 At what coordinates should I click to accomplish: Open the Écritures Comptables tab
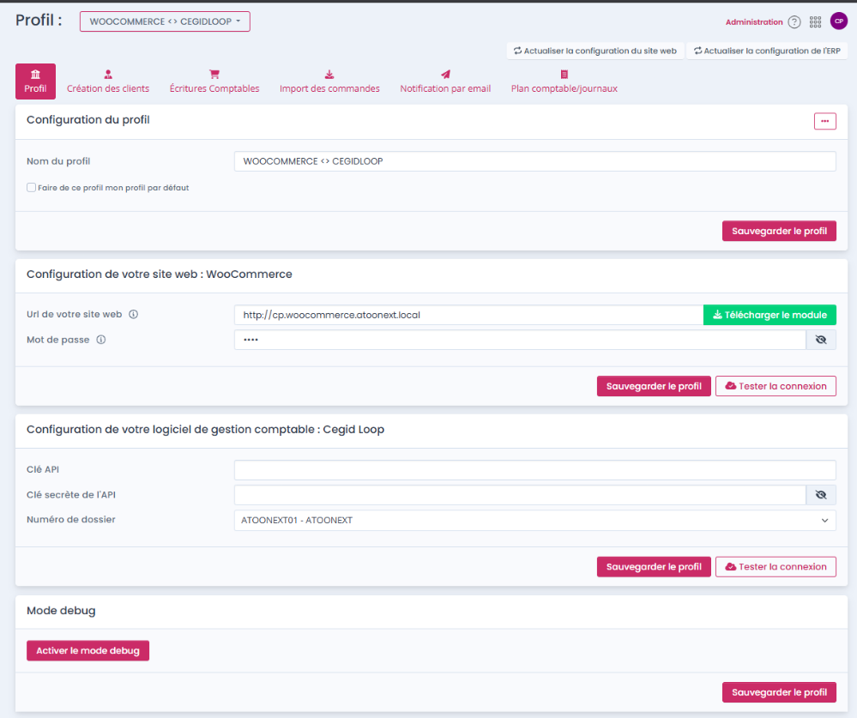pyautogui.click(x=214, y=81)
